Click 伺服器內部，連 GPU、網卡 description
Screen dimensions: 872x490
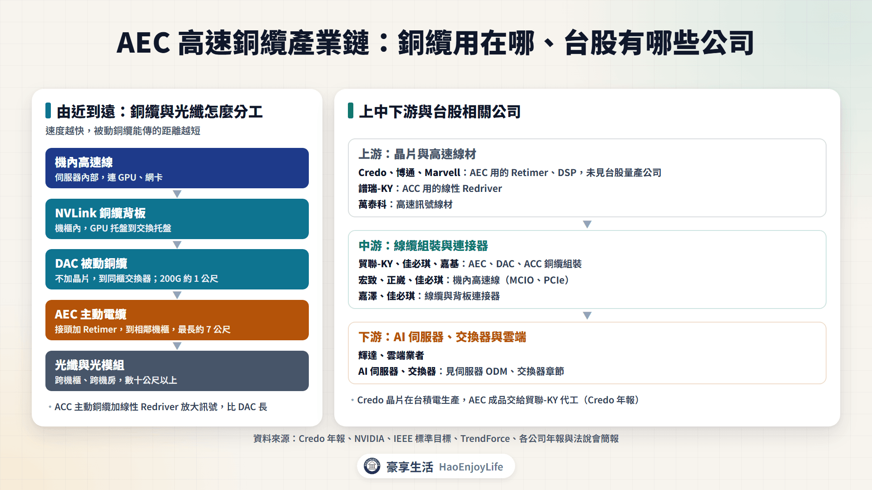tap(109, 177)
